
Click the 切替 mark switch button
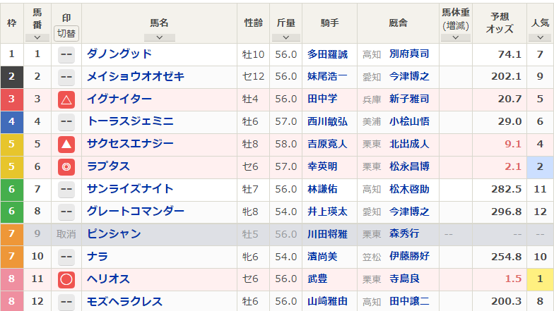[66, 34]
